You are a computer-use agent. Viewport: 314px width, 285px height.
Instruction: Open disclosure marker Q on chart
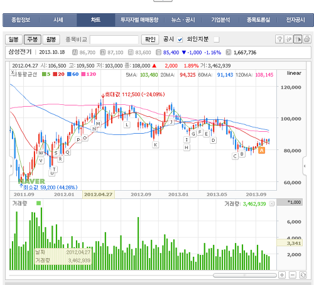click(x=67, y=152)
